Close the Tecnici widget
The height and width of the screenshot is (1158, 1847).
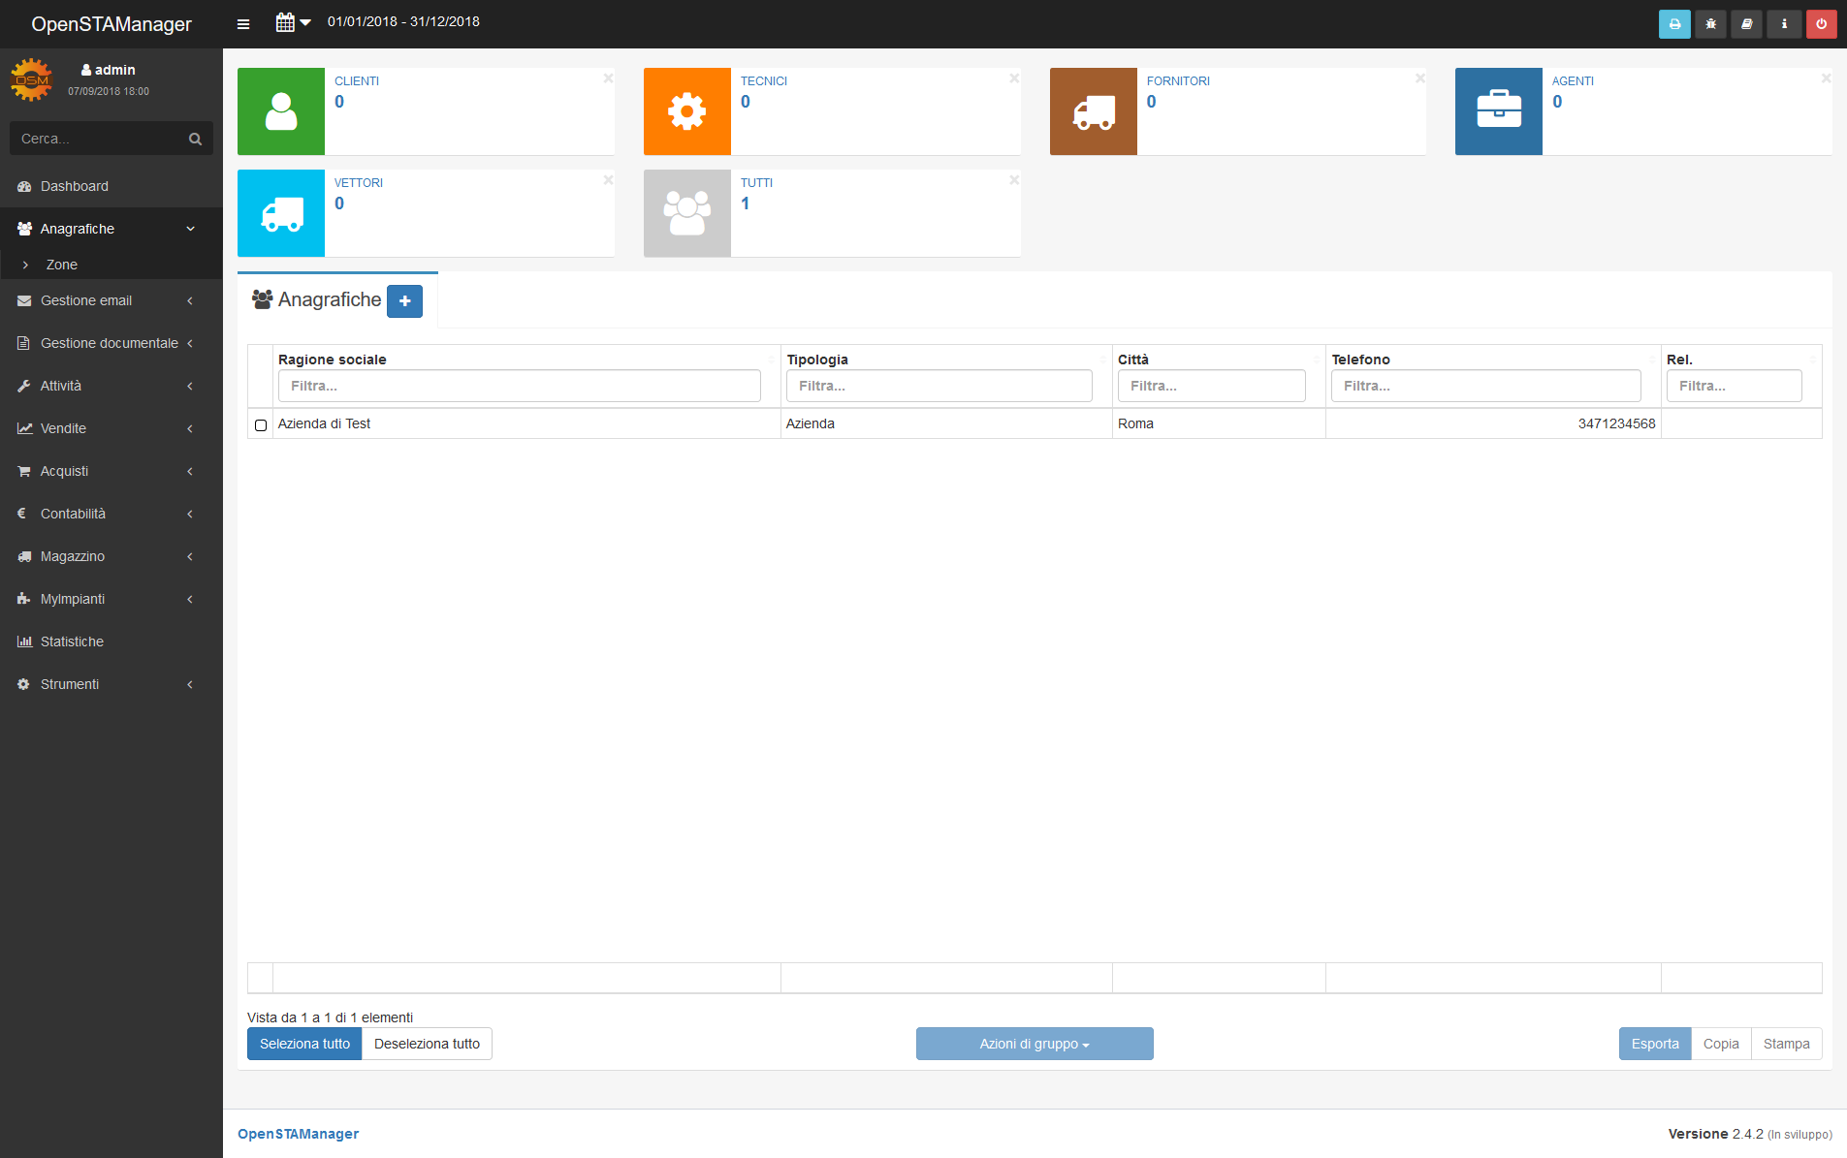[1014, 78]
